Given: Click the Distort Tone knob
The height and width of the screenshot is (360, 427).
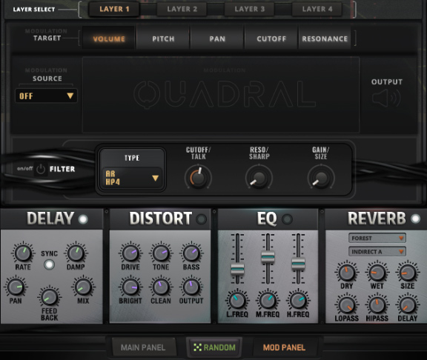Looking at the screenshot, I should [161, 253].
